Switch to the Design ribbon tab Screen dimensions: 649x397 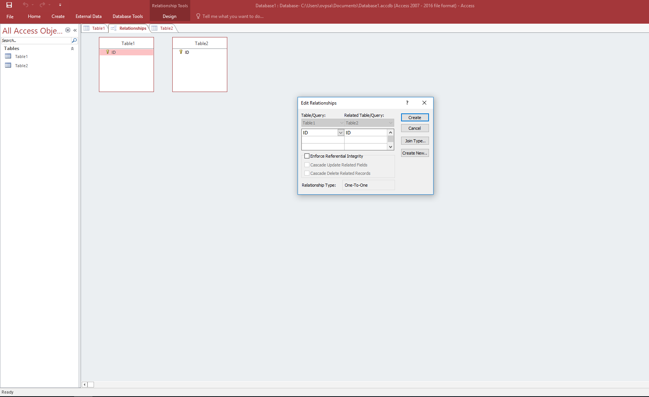point(170,16)
